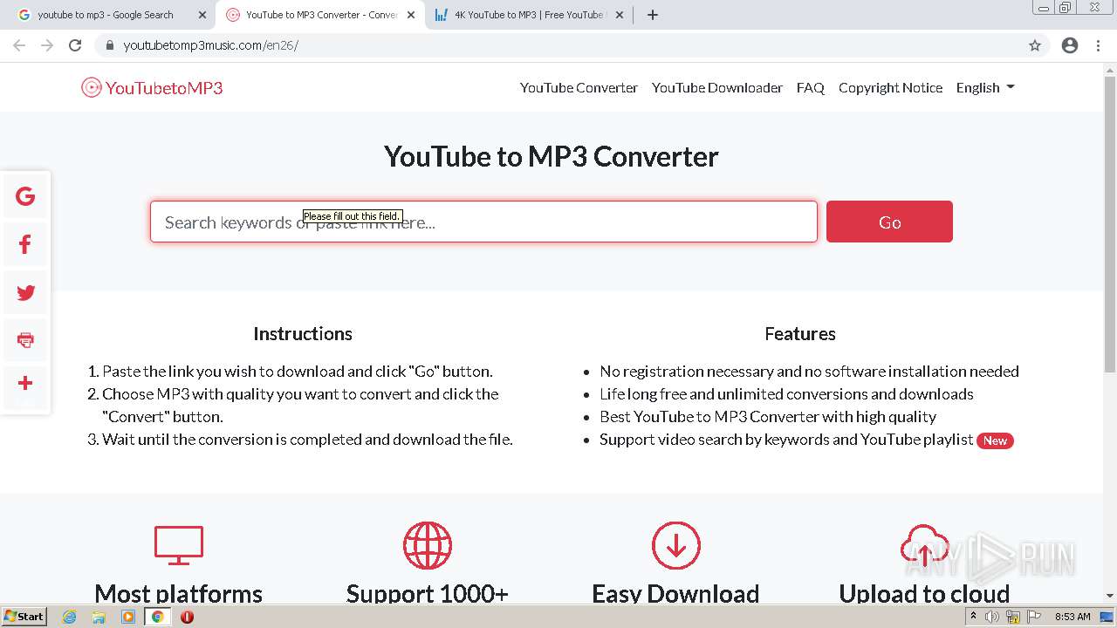Click the volume icon in the system tray
Image resolution: width=1117 pixels, height=628 pixels.
tap(992, 617)
